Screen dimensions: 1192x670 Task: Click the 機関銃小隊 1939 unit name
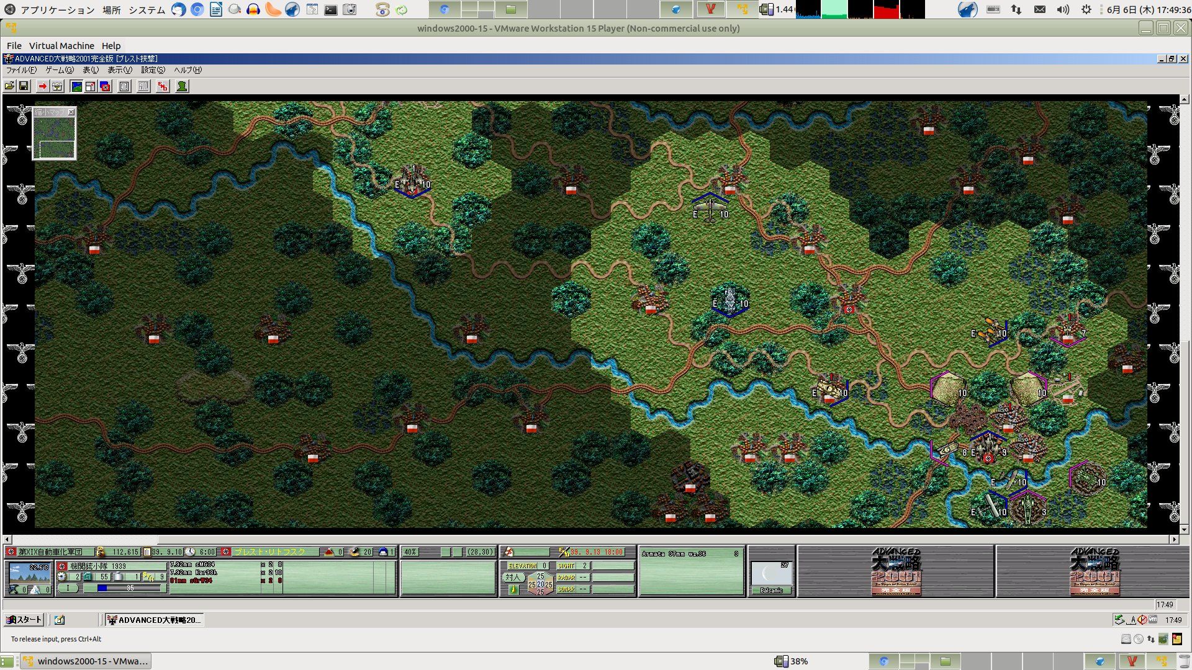[98, 566]
